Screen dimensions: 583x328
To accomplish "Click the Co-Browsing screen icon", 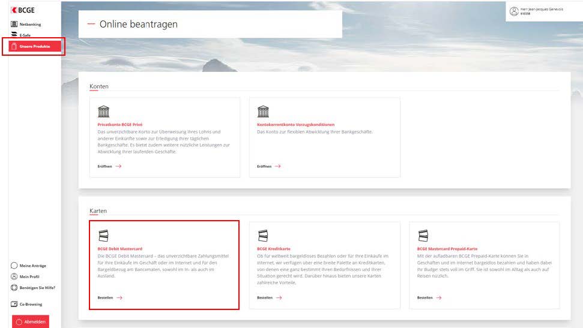I will click(x=14, y=304).
